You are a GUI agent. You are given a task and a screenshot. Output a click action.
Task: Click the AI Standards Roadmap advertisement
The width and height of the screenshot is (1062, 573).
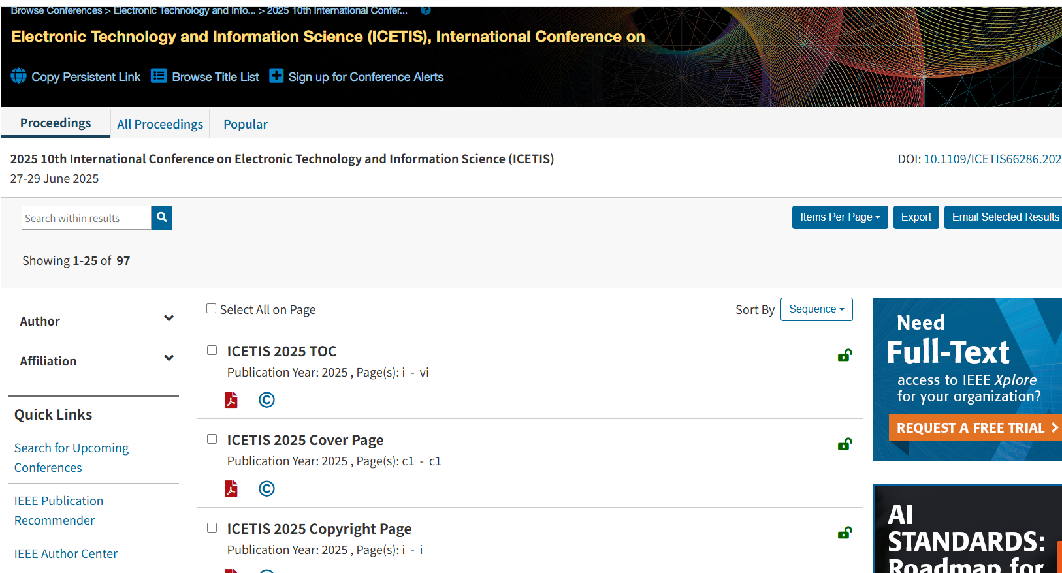click(x=967, y=529)
